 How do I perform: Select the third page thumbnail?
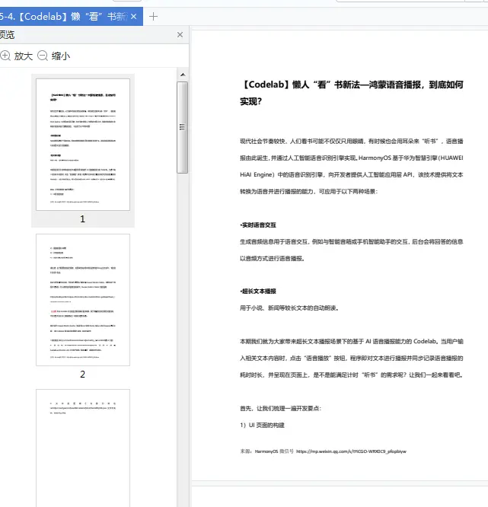coord(83,448)
